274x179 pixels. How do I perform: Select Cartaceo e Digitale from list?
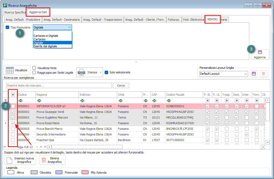46,36
